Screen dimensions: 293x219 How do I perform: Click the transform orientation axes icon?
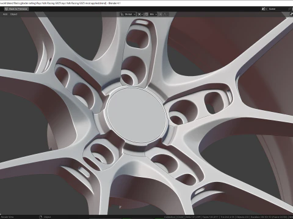(122, 14)
